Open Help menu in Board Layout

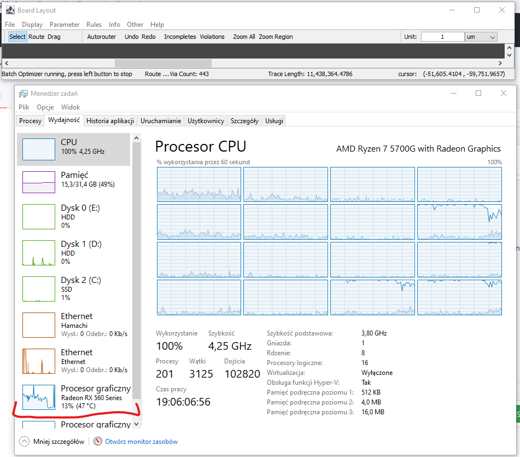[157, 25]
